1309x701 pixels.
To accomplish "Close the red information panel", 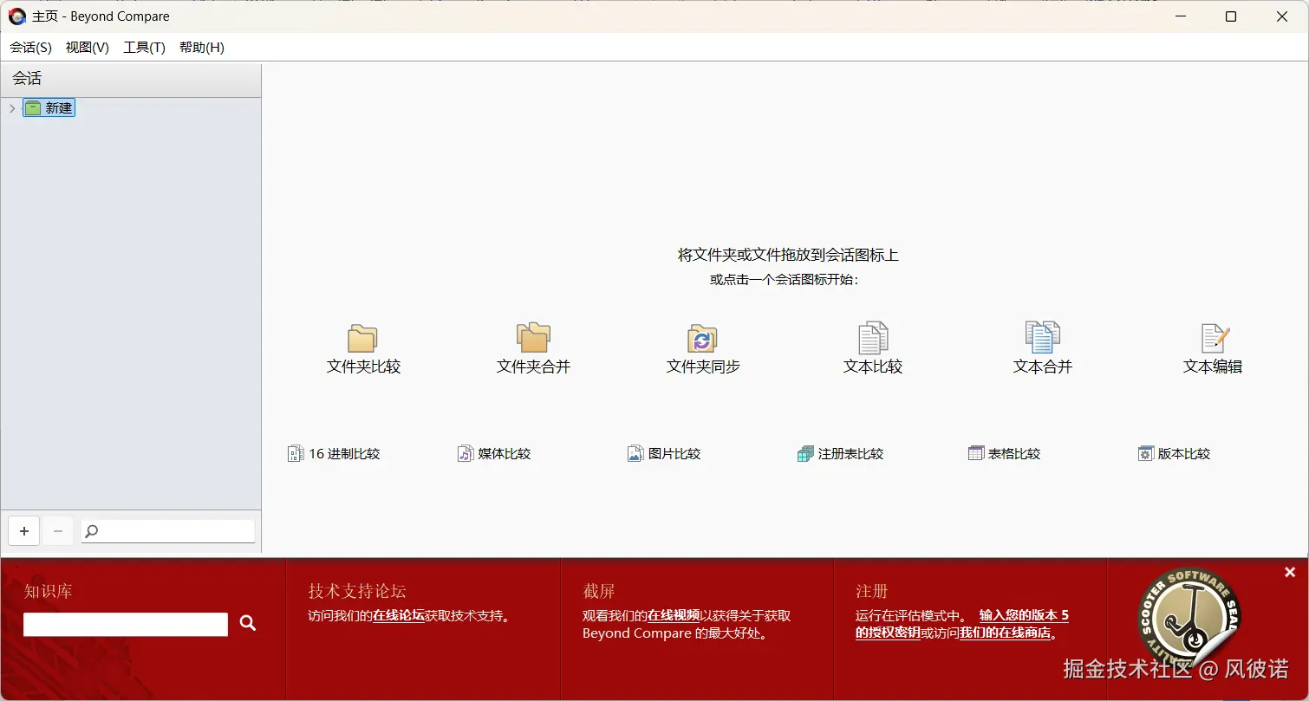I will [x=1290, y=572].
